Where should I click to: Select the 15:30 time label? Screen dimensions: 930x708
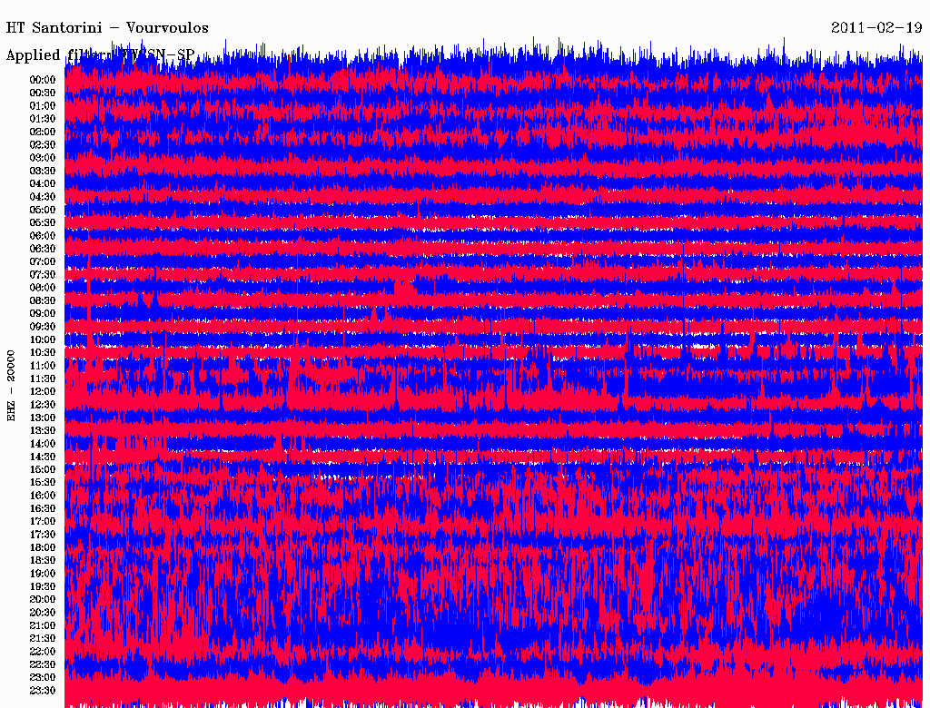(x=43, y=483)
